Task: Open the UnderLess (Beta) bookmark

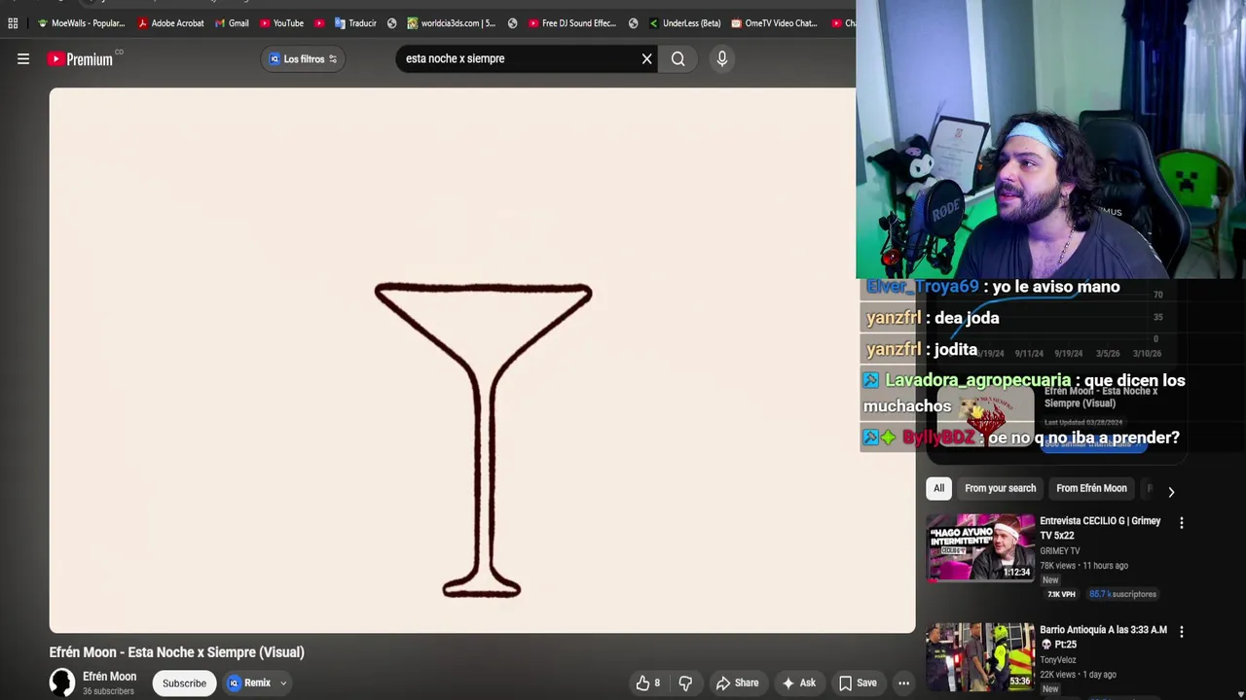Action: [x=684, y=23]
